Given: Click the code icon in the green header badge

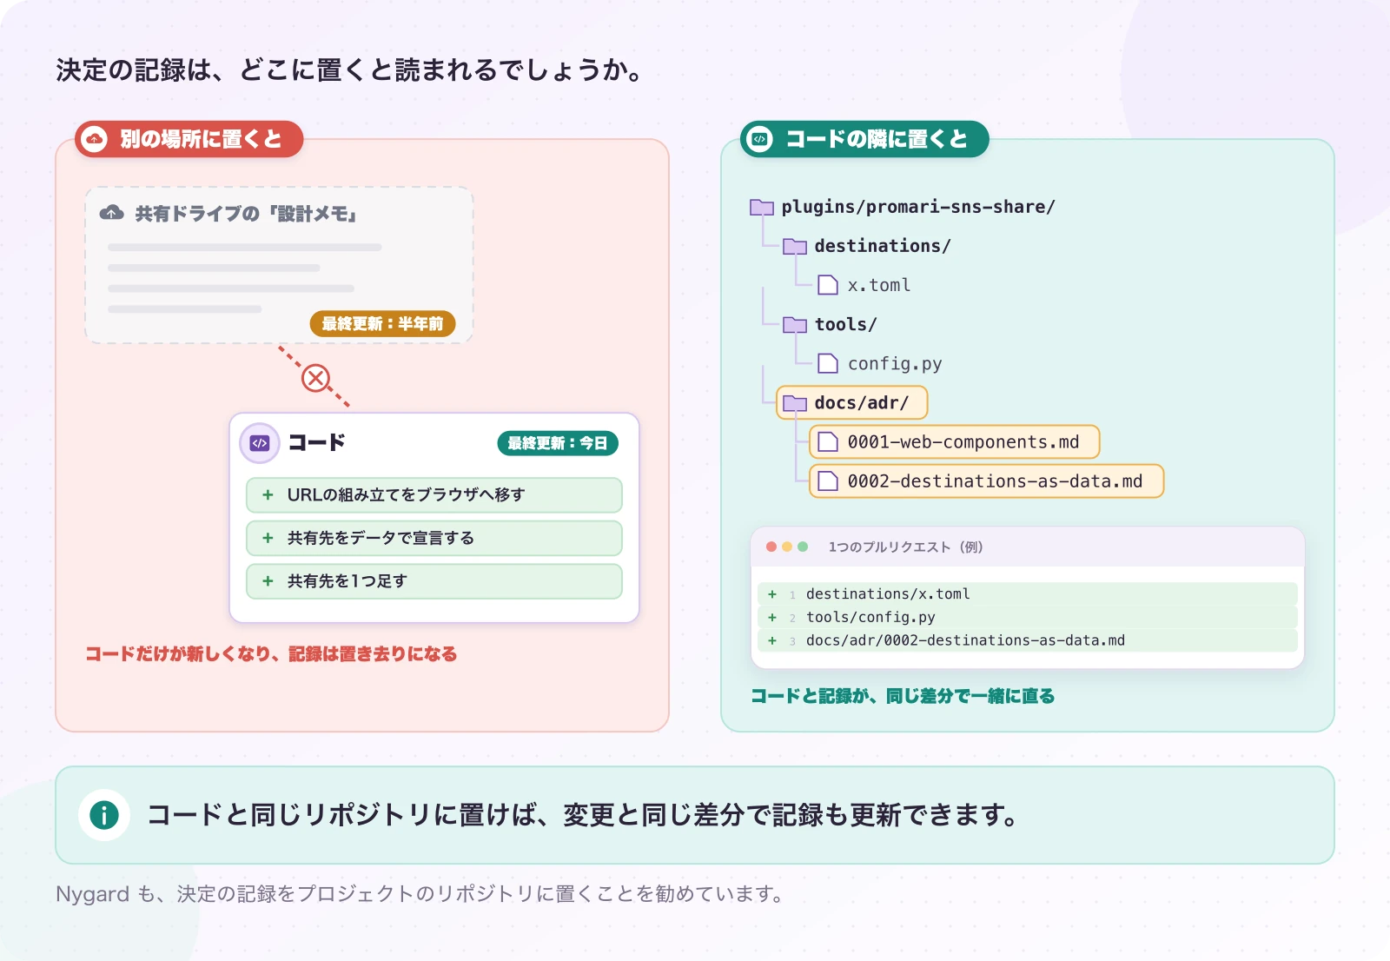Looking at the screenshot, I should coord(760,139).
